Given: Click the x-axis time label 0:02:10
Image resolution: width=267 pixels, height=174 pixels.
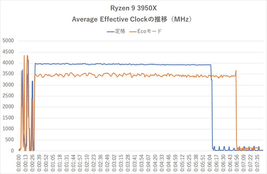Looking at the screenshot, I should (x=87, y=163).
